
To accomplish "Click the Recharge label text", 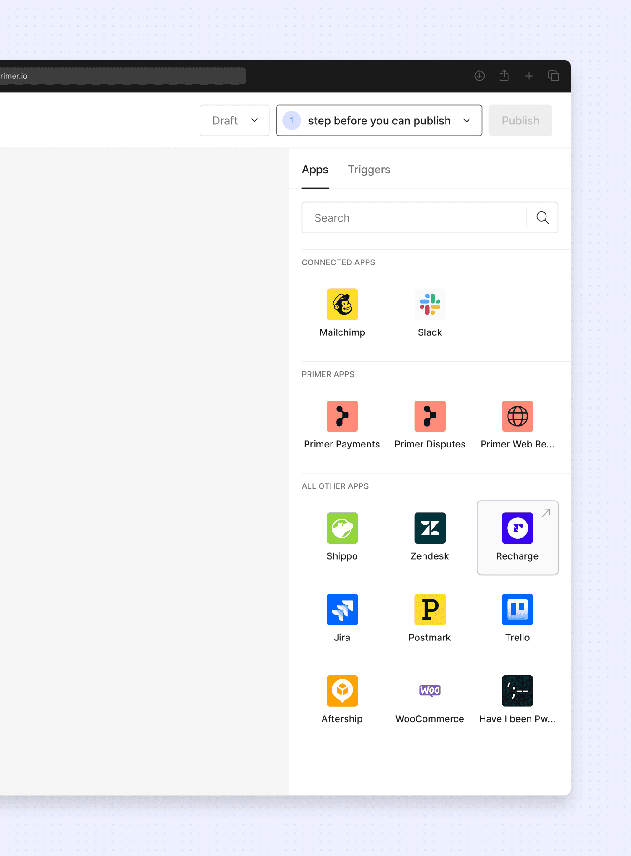I will click(517, 556).
